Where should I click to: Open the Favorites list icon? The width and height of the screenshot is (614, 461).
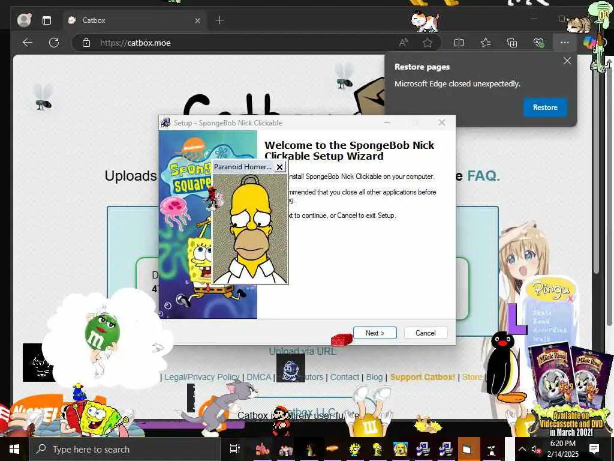(x=486, y=43)
